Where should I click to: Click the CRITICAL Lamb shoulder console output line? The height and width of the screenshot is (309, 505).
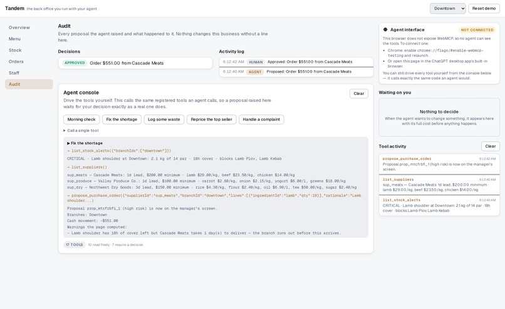[174, 159]
